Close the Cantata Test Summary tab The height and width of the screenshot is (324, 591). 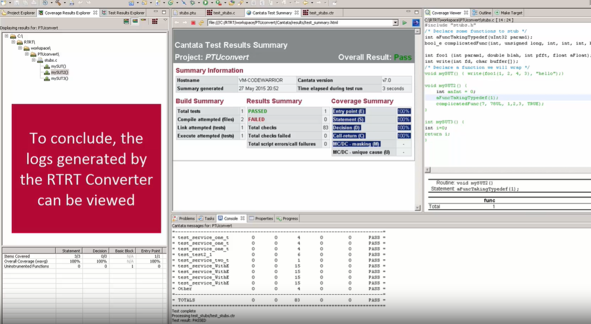(x=297, y=13)
